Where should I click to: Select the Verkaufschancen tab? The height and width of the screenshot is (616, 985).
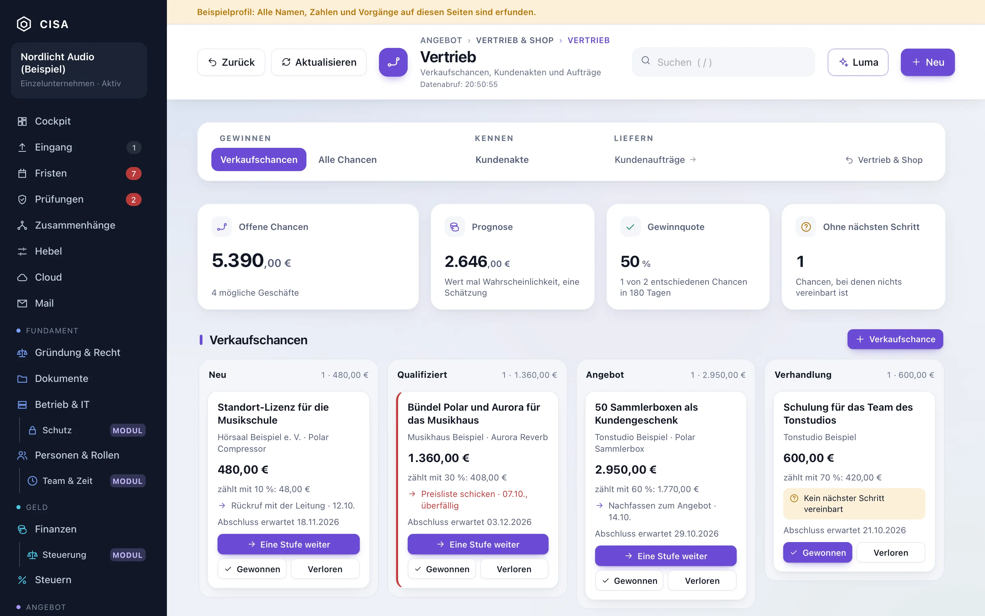click(x=259, y=160)
